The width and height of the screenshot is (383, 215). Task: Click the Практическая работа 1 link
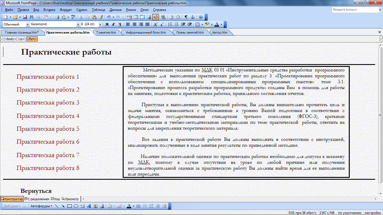pos(48,77)
